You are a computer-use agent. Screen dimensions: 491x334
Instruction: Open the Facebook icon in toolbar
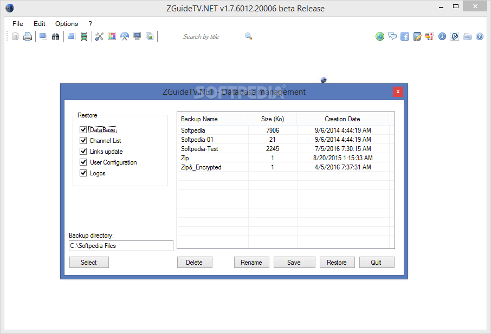click(x=405, y=37)
